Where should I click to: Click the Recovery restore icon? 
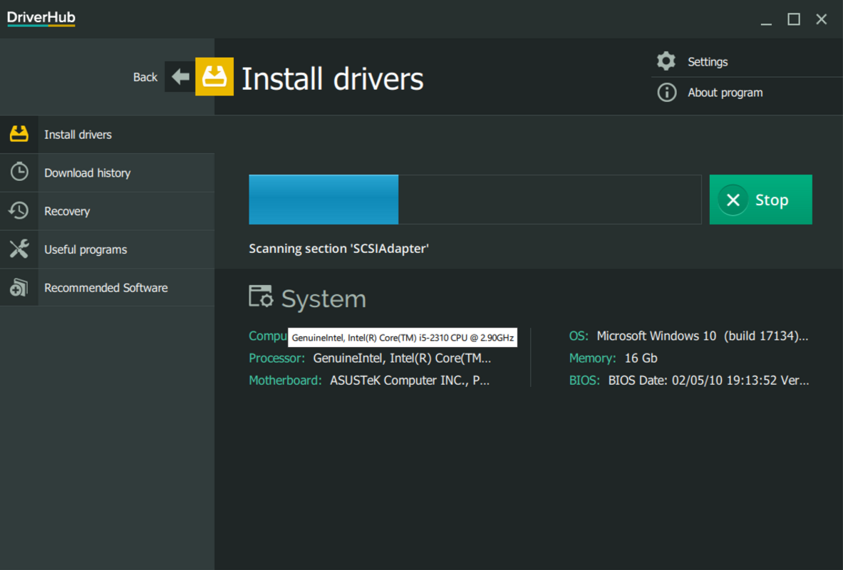tap(19, 211)
